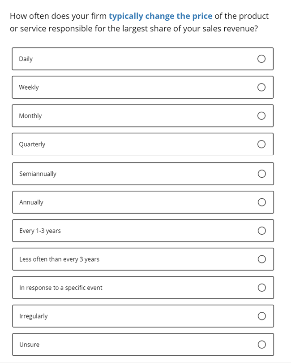This screenshot has width=291, height=363.
Task: Select the Every 1-3 years radio button
Action: pos(261,231)
